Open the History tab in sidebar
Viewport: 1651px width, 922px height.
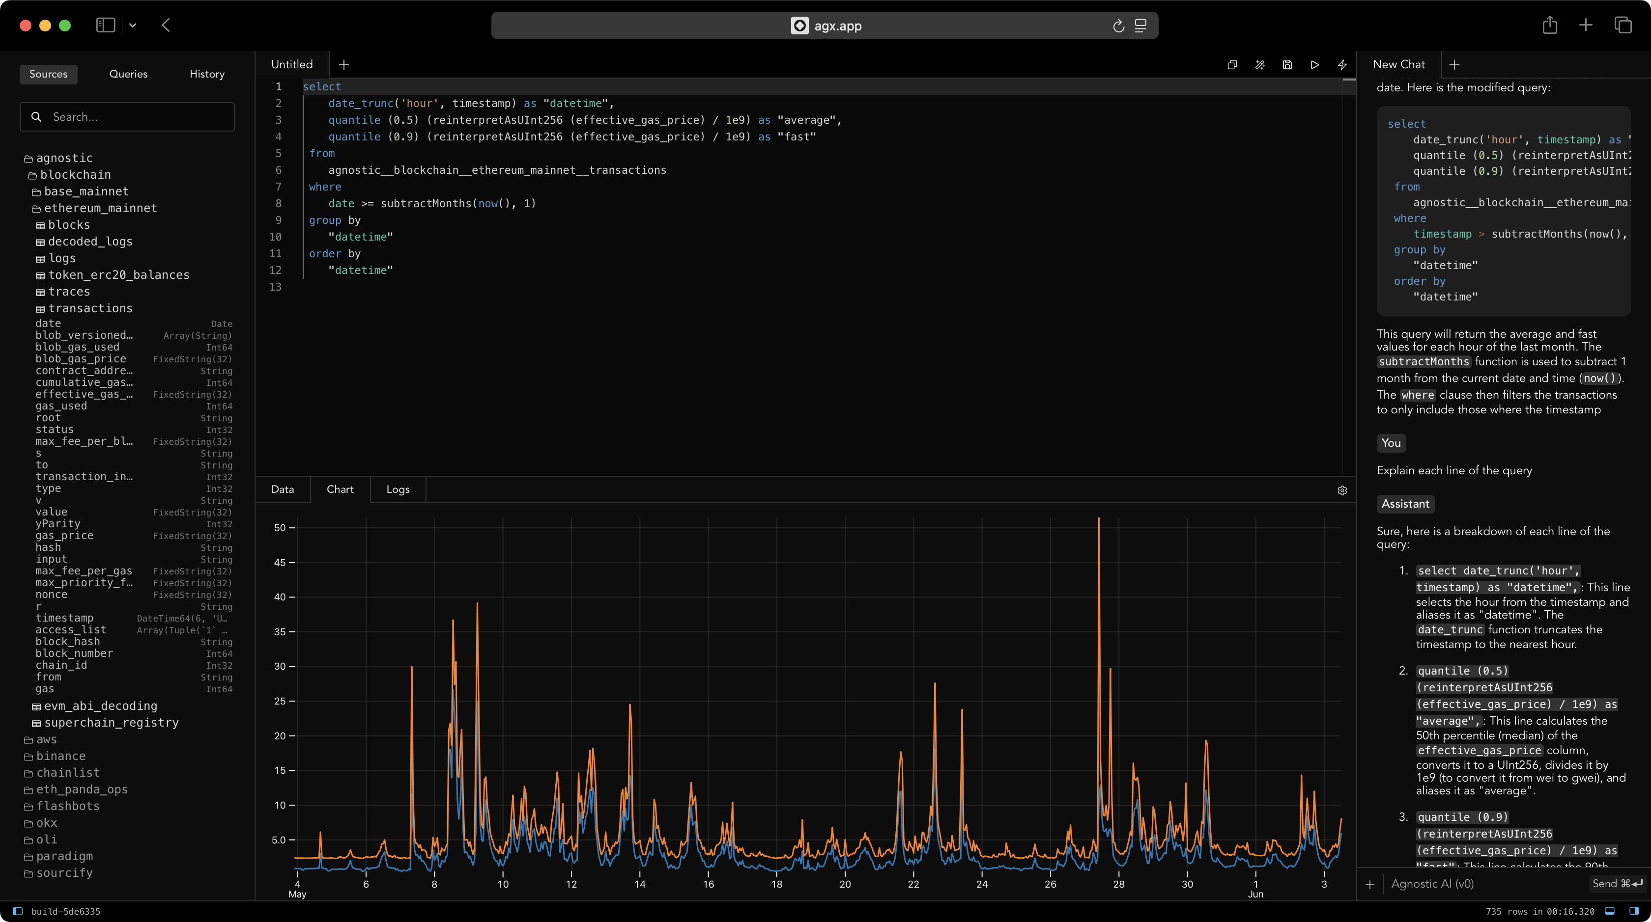206,74
